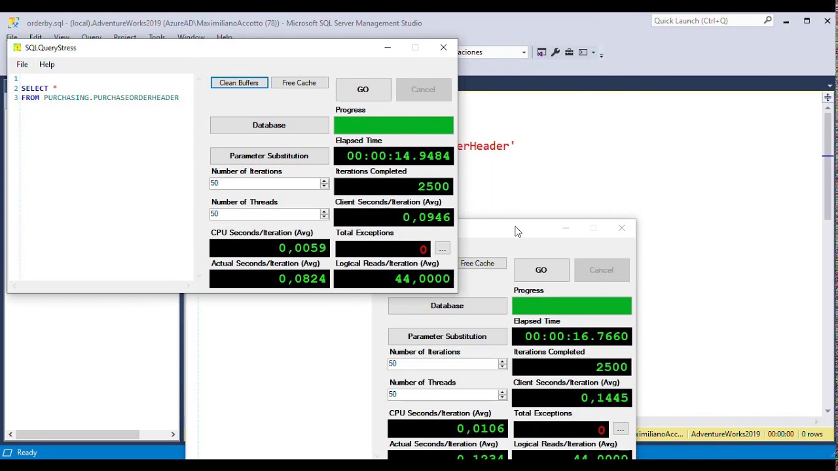The image size is (838, 471).
Task: Click Quick Launch magnifier icon
Action: click(x=768, y=20)
